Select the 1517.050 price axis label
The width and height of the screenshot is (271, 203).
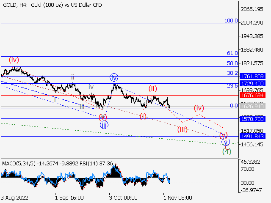pyautogui.click(x=252, y=131)
